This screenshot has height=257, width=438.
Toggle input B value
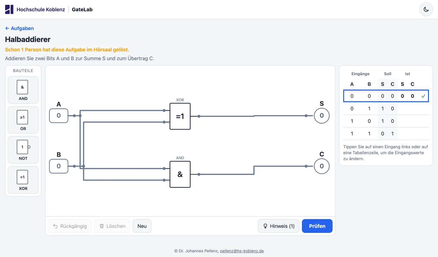(x=59, y=166)
